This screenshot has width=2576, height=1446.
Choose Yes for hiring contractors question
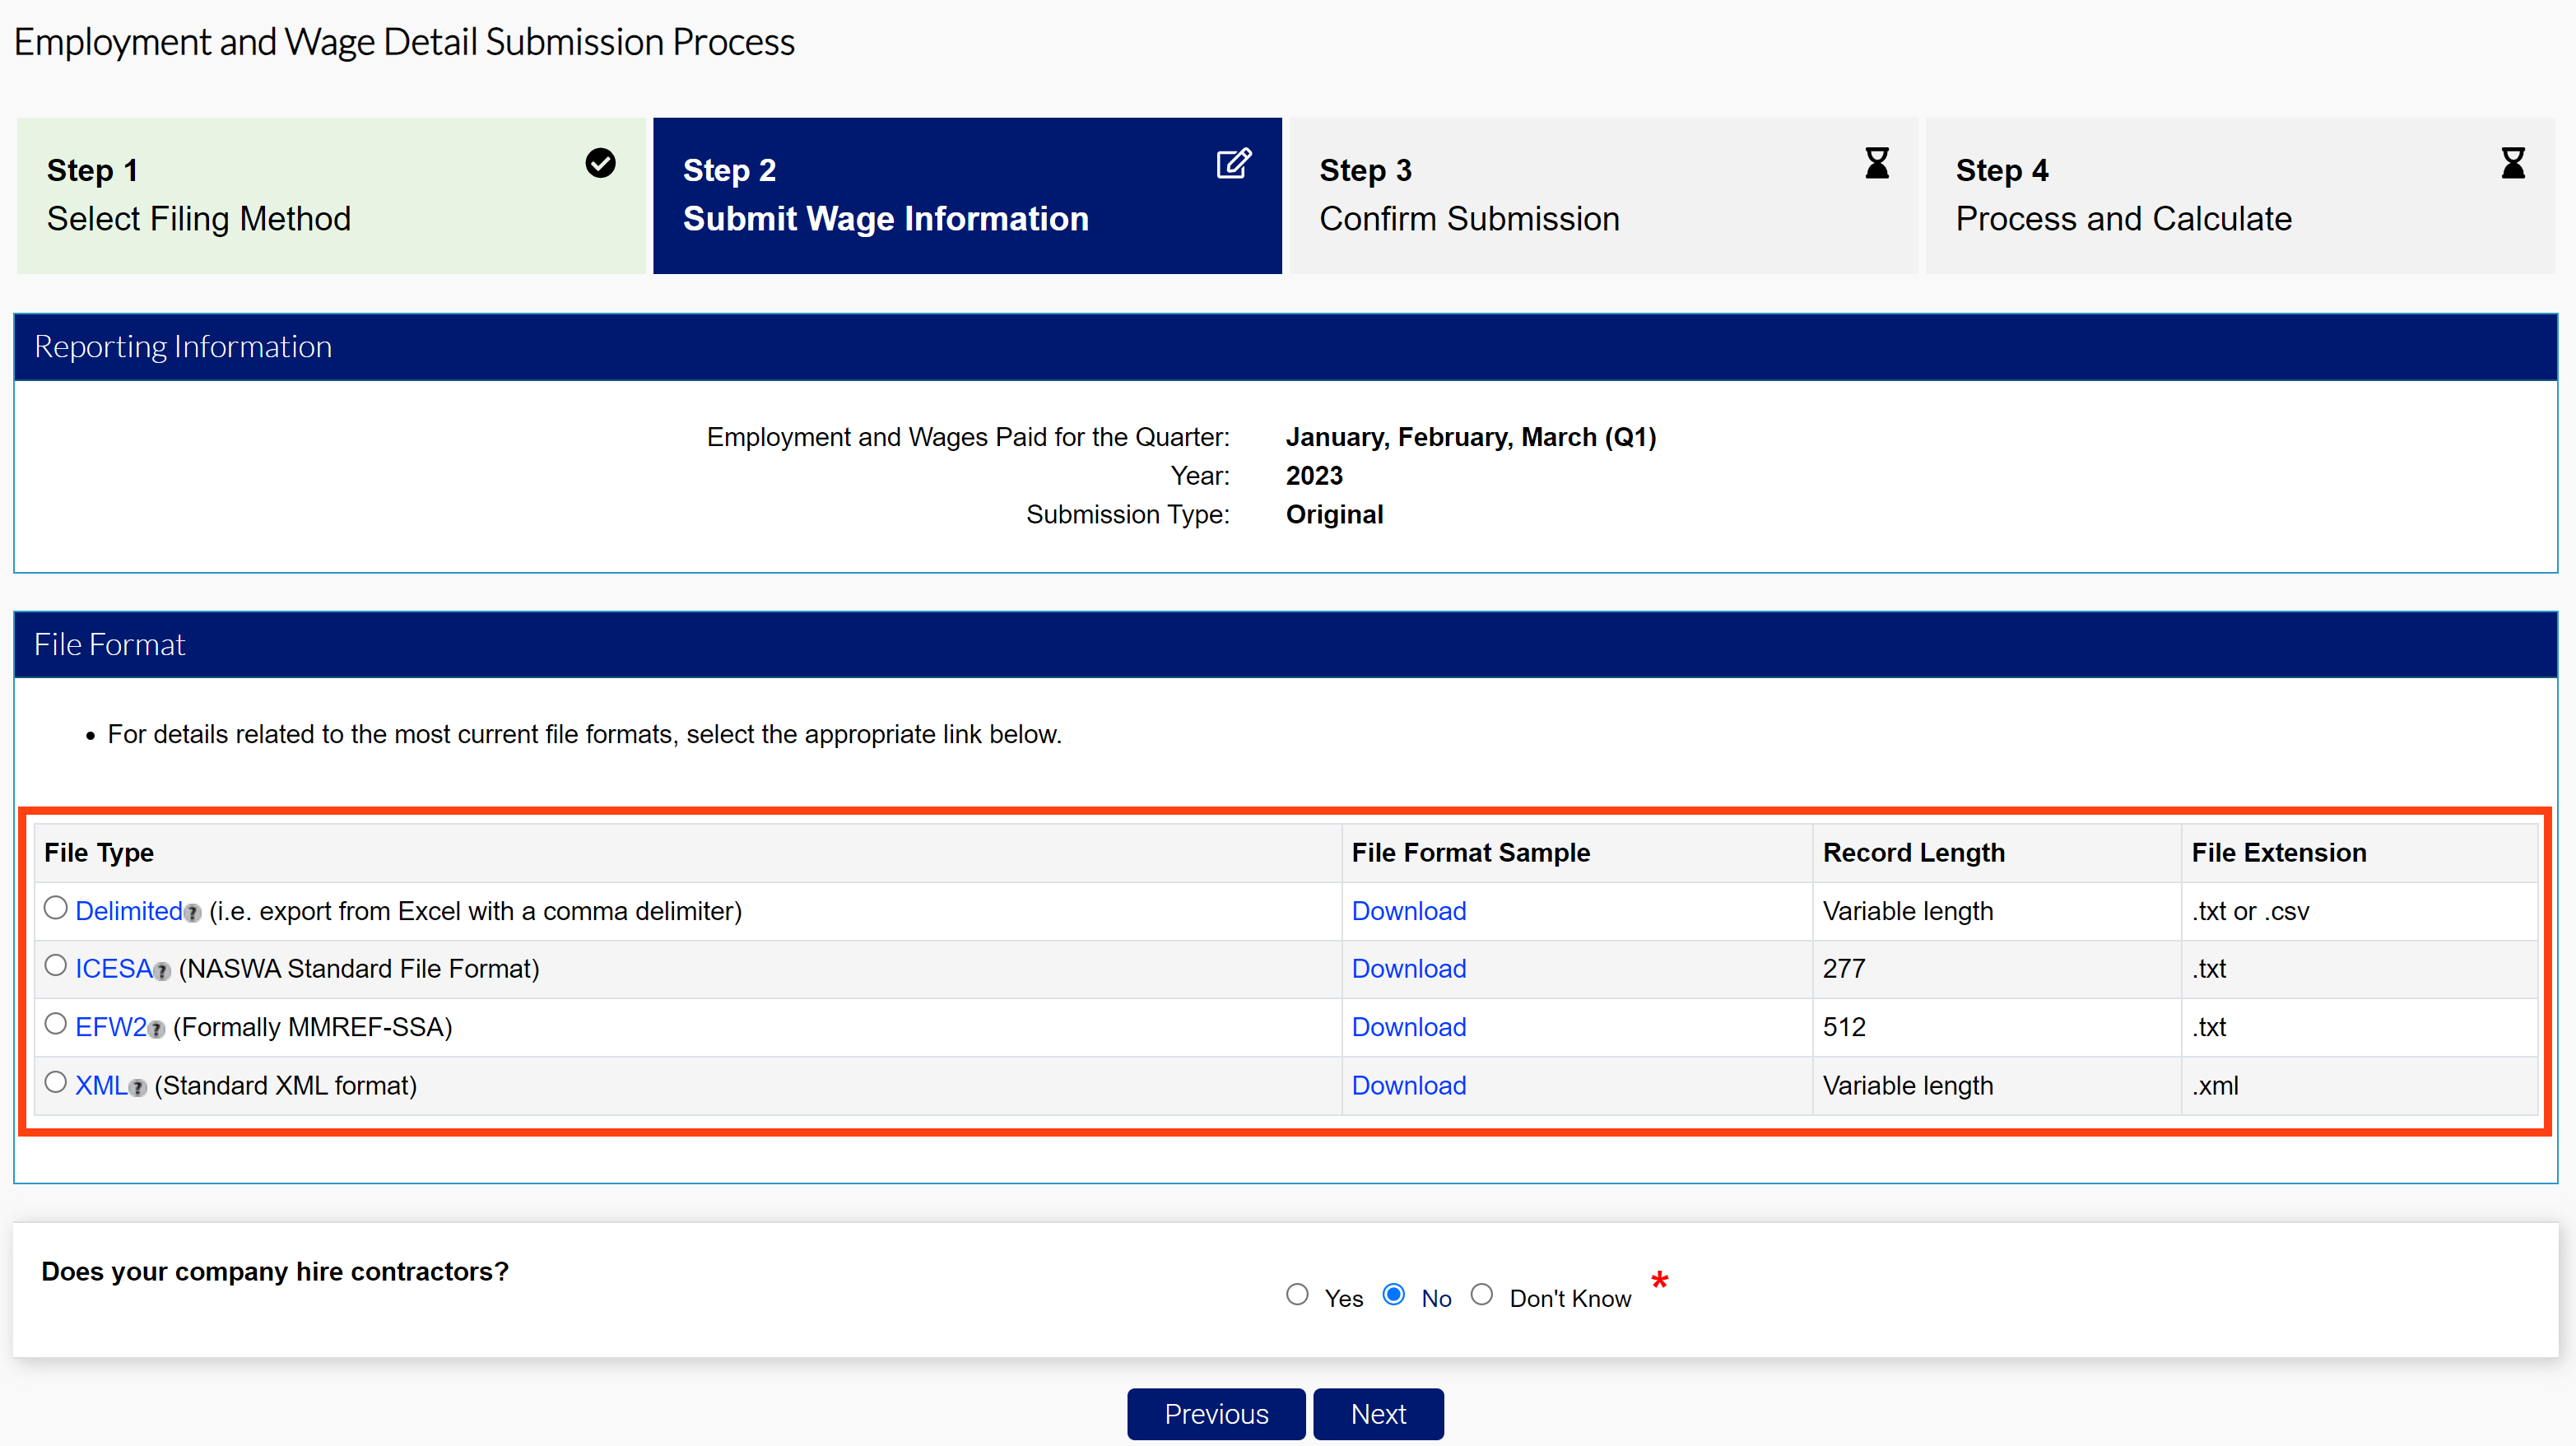pyautogui.click(x=1297, y=1294)
